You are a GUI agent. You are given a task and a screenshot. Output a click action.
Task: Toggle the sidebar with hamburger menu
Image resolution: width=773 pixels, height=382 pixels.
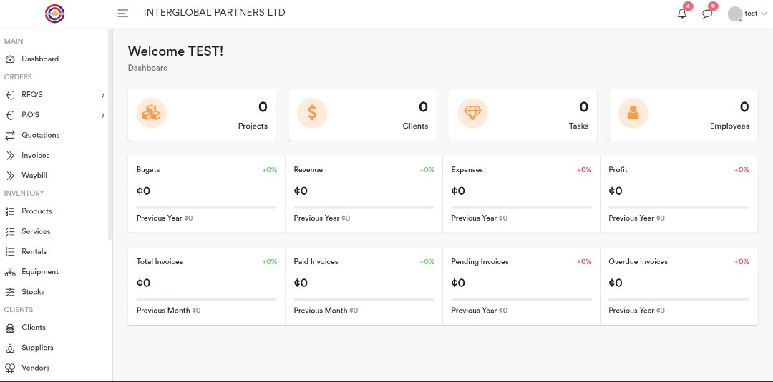(x=123, y=13)
